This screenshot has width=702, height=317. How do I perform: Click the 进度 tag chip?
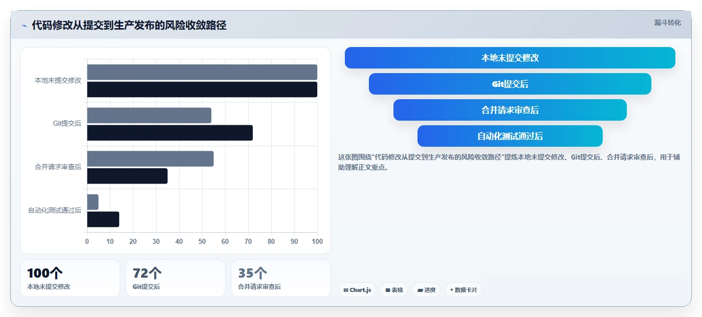point(426,290)
